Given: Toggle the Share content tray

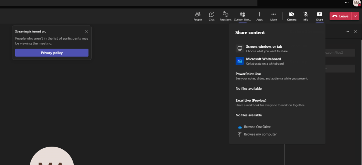Looking at the screenshot, I should tap(319, 16).
